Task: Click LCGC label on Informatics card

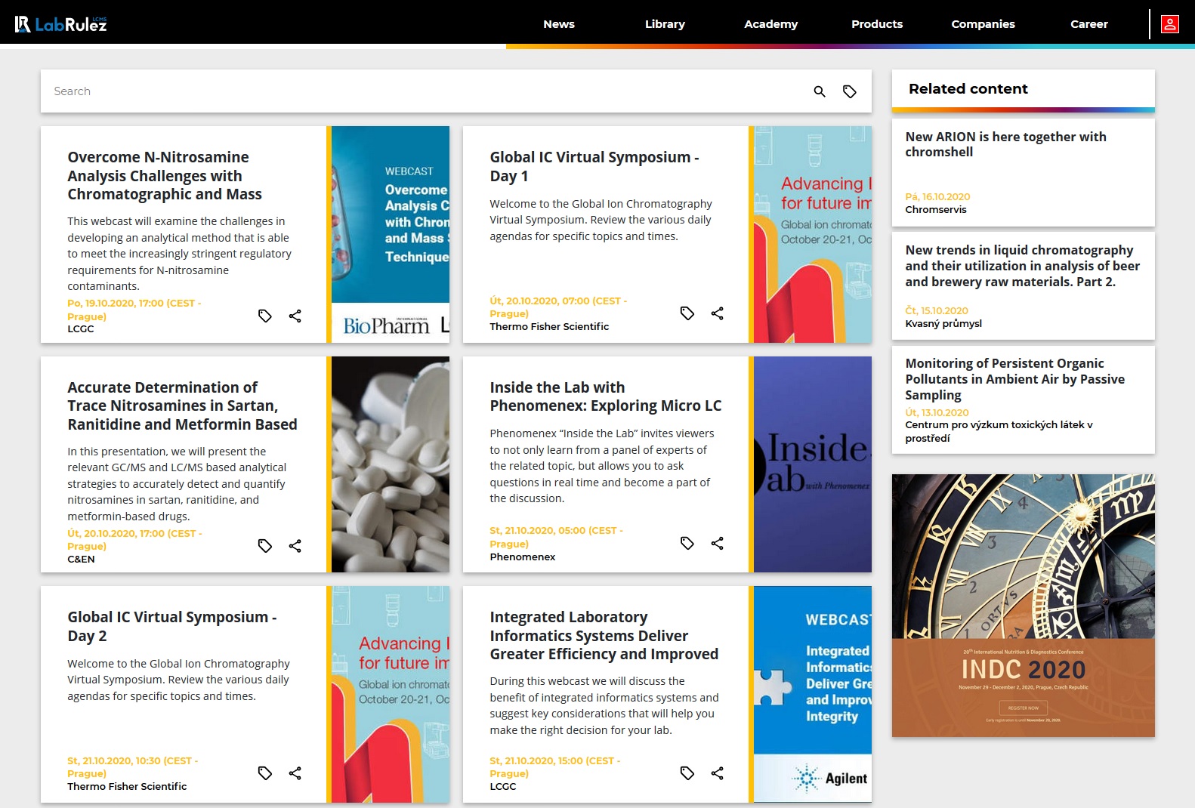Action: coord(503,786)
